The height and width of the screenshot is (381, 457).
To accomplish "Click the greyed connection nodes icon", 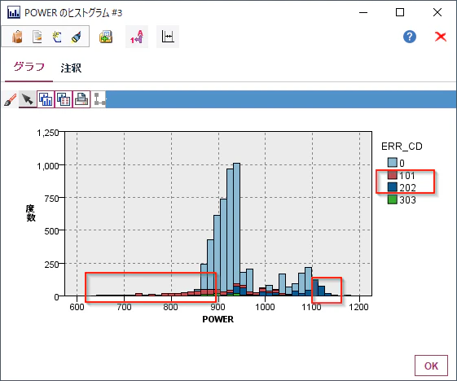I will (99, 99).
